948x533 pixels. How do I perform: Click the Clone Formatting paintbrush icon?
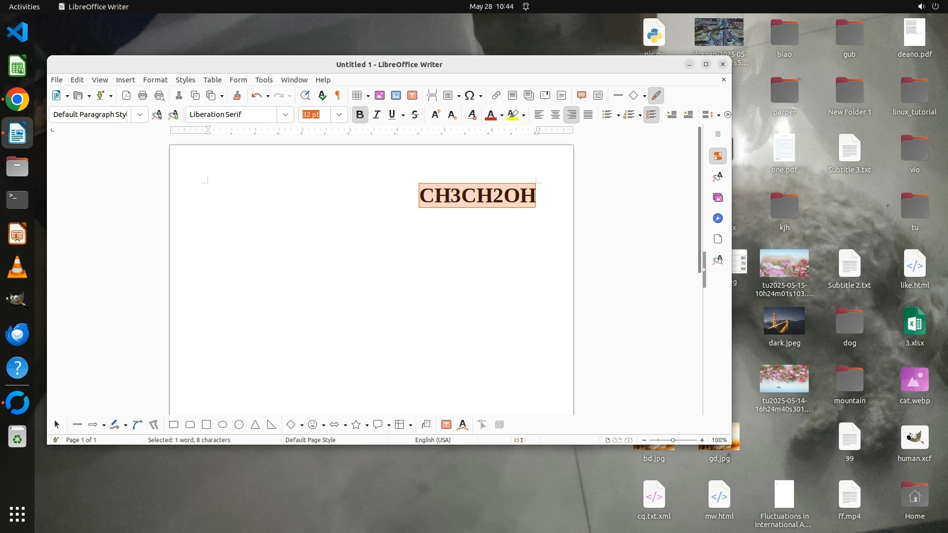coord(237,96)
